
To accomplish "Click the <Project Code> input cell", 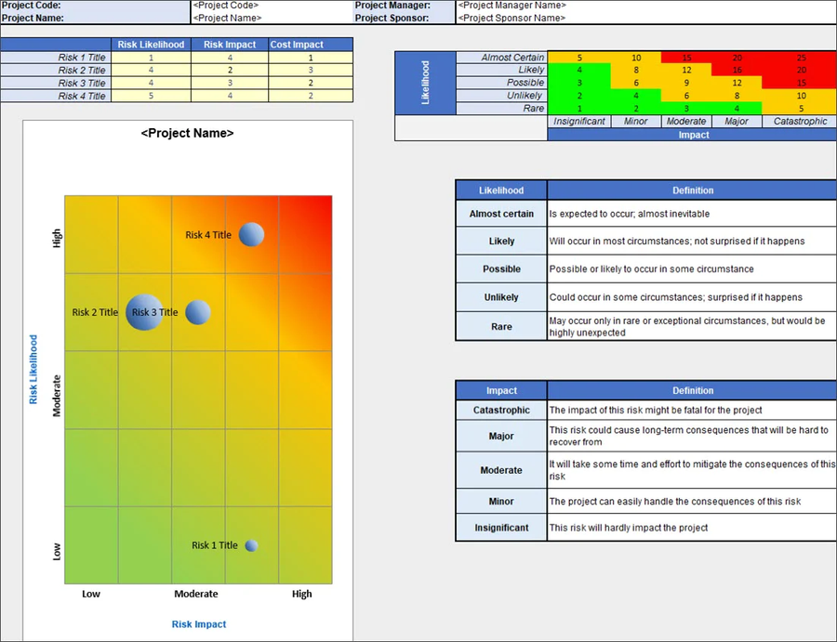I will pos(270,6).
